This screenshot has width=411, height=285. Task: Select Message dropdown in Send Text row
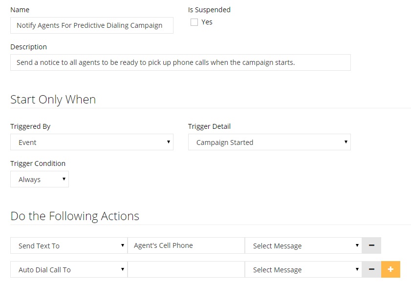click(x=303, y=245)
